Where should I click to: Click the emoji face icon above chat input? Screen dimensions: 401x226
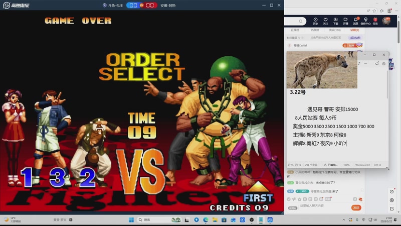tap(289, 199)
